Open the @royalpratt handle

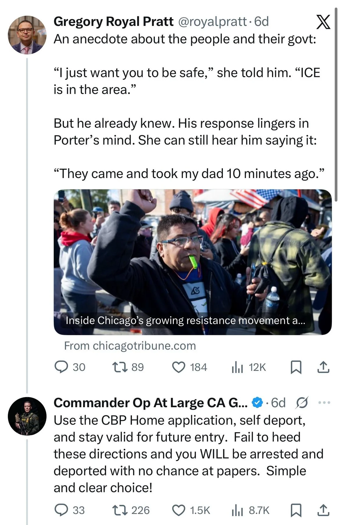(x=212, y=21)
